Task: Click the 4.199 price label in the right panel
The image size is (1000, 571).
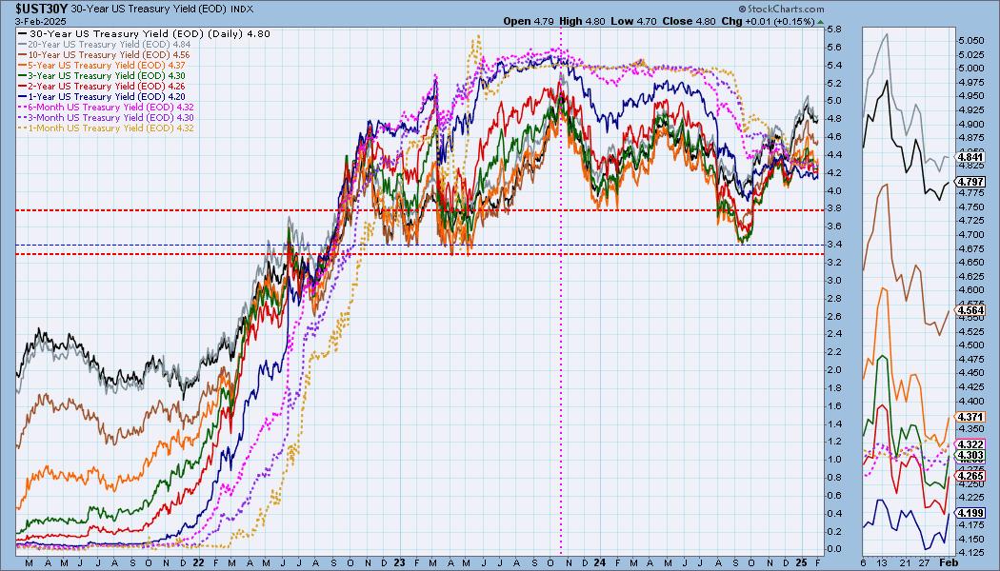Action: click(970, 513)
